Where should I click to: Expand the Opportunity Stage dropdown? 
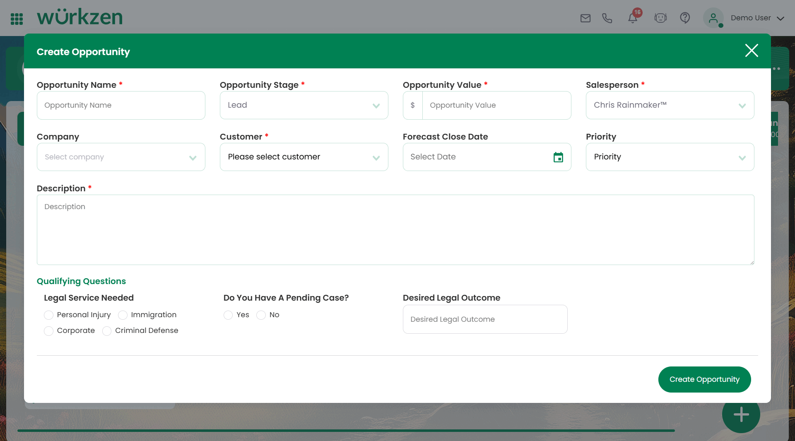point(304,105)
